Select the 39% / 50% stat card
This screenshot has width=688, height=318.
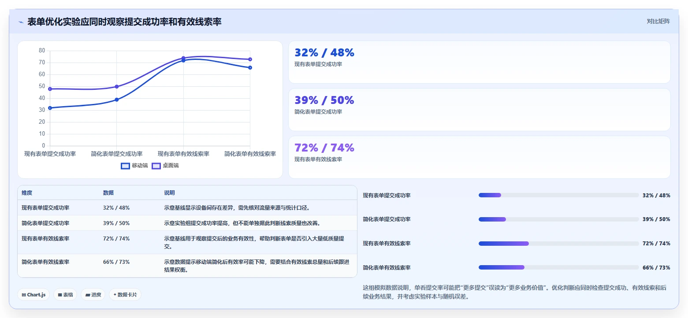479,110
